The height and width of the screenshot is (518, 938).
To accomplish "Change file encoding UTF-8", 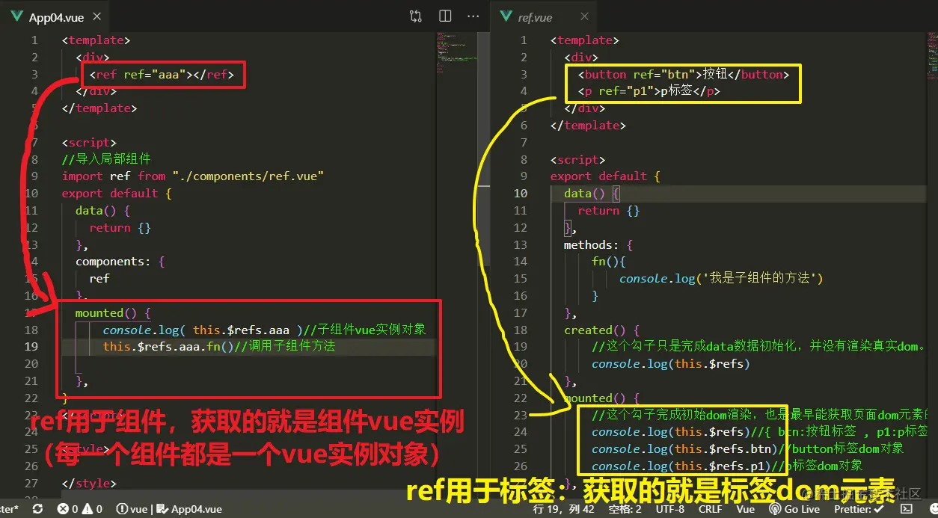I will click(669, 509).
